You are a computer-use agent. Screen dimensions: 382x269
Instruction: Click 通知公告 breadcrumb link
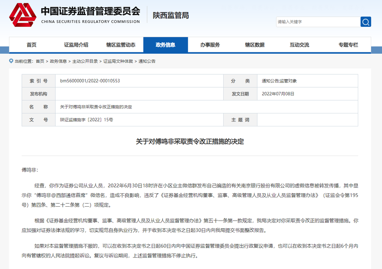pos(147,61)
